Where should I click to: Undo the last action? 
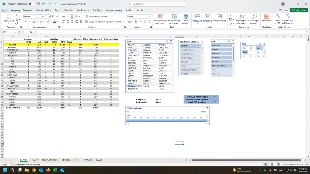43,4
